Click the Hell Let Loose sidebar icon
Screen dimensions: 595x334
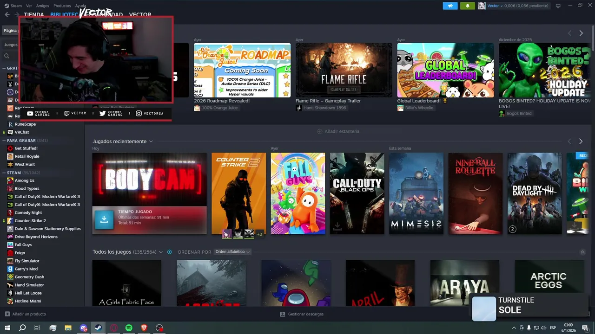[x=10, y=293]
